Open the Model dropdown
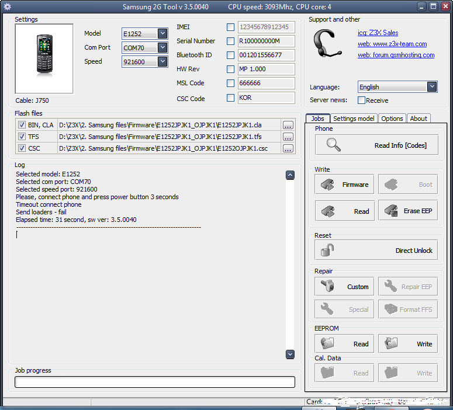Viewport: 453px width, 410px height. [162, 33]
